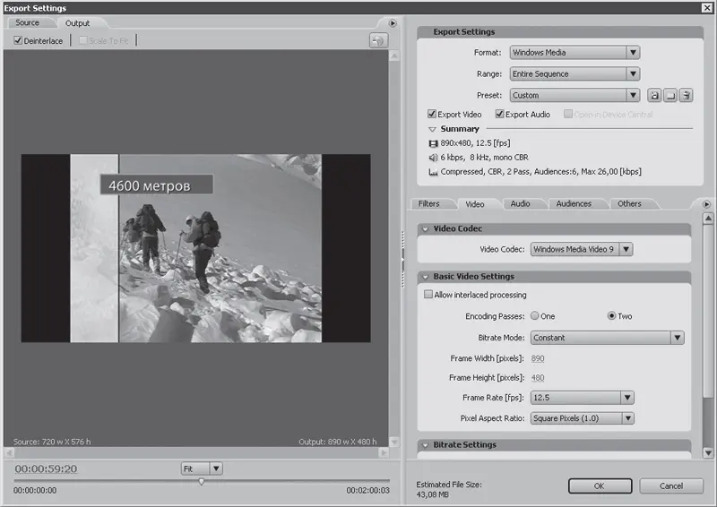Click the preview vertical scrollbar down arrow

[x=393, y=443]
